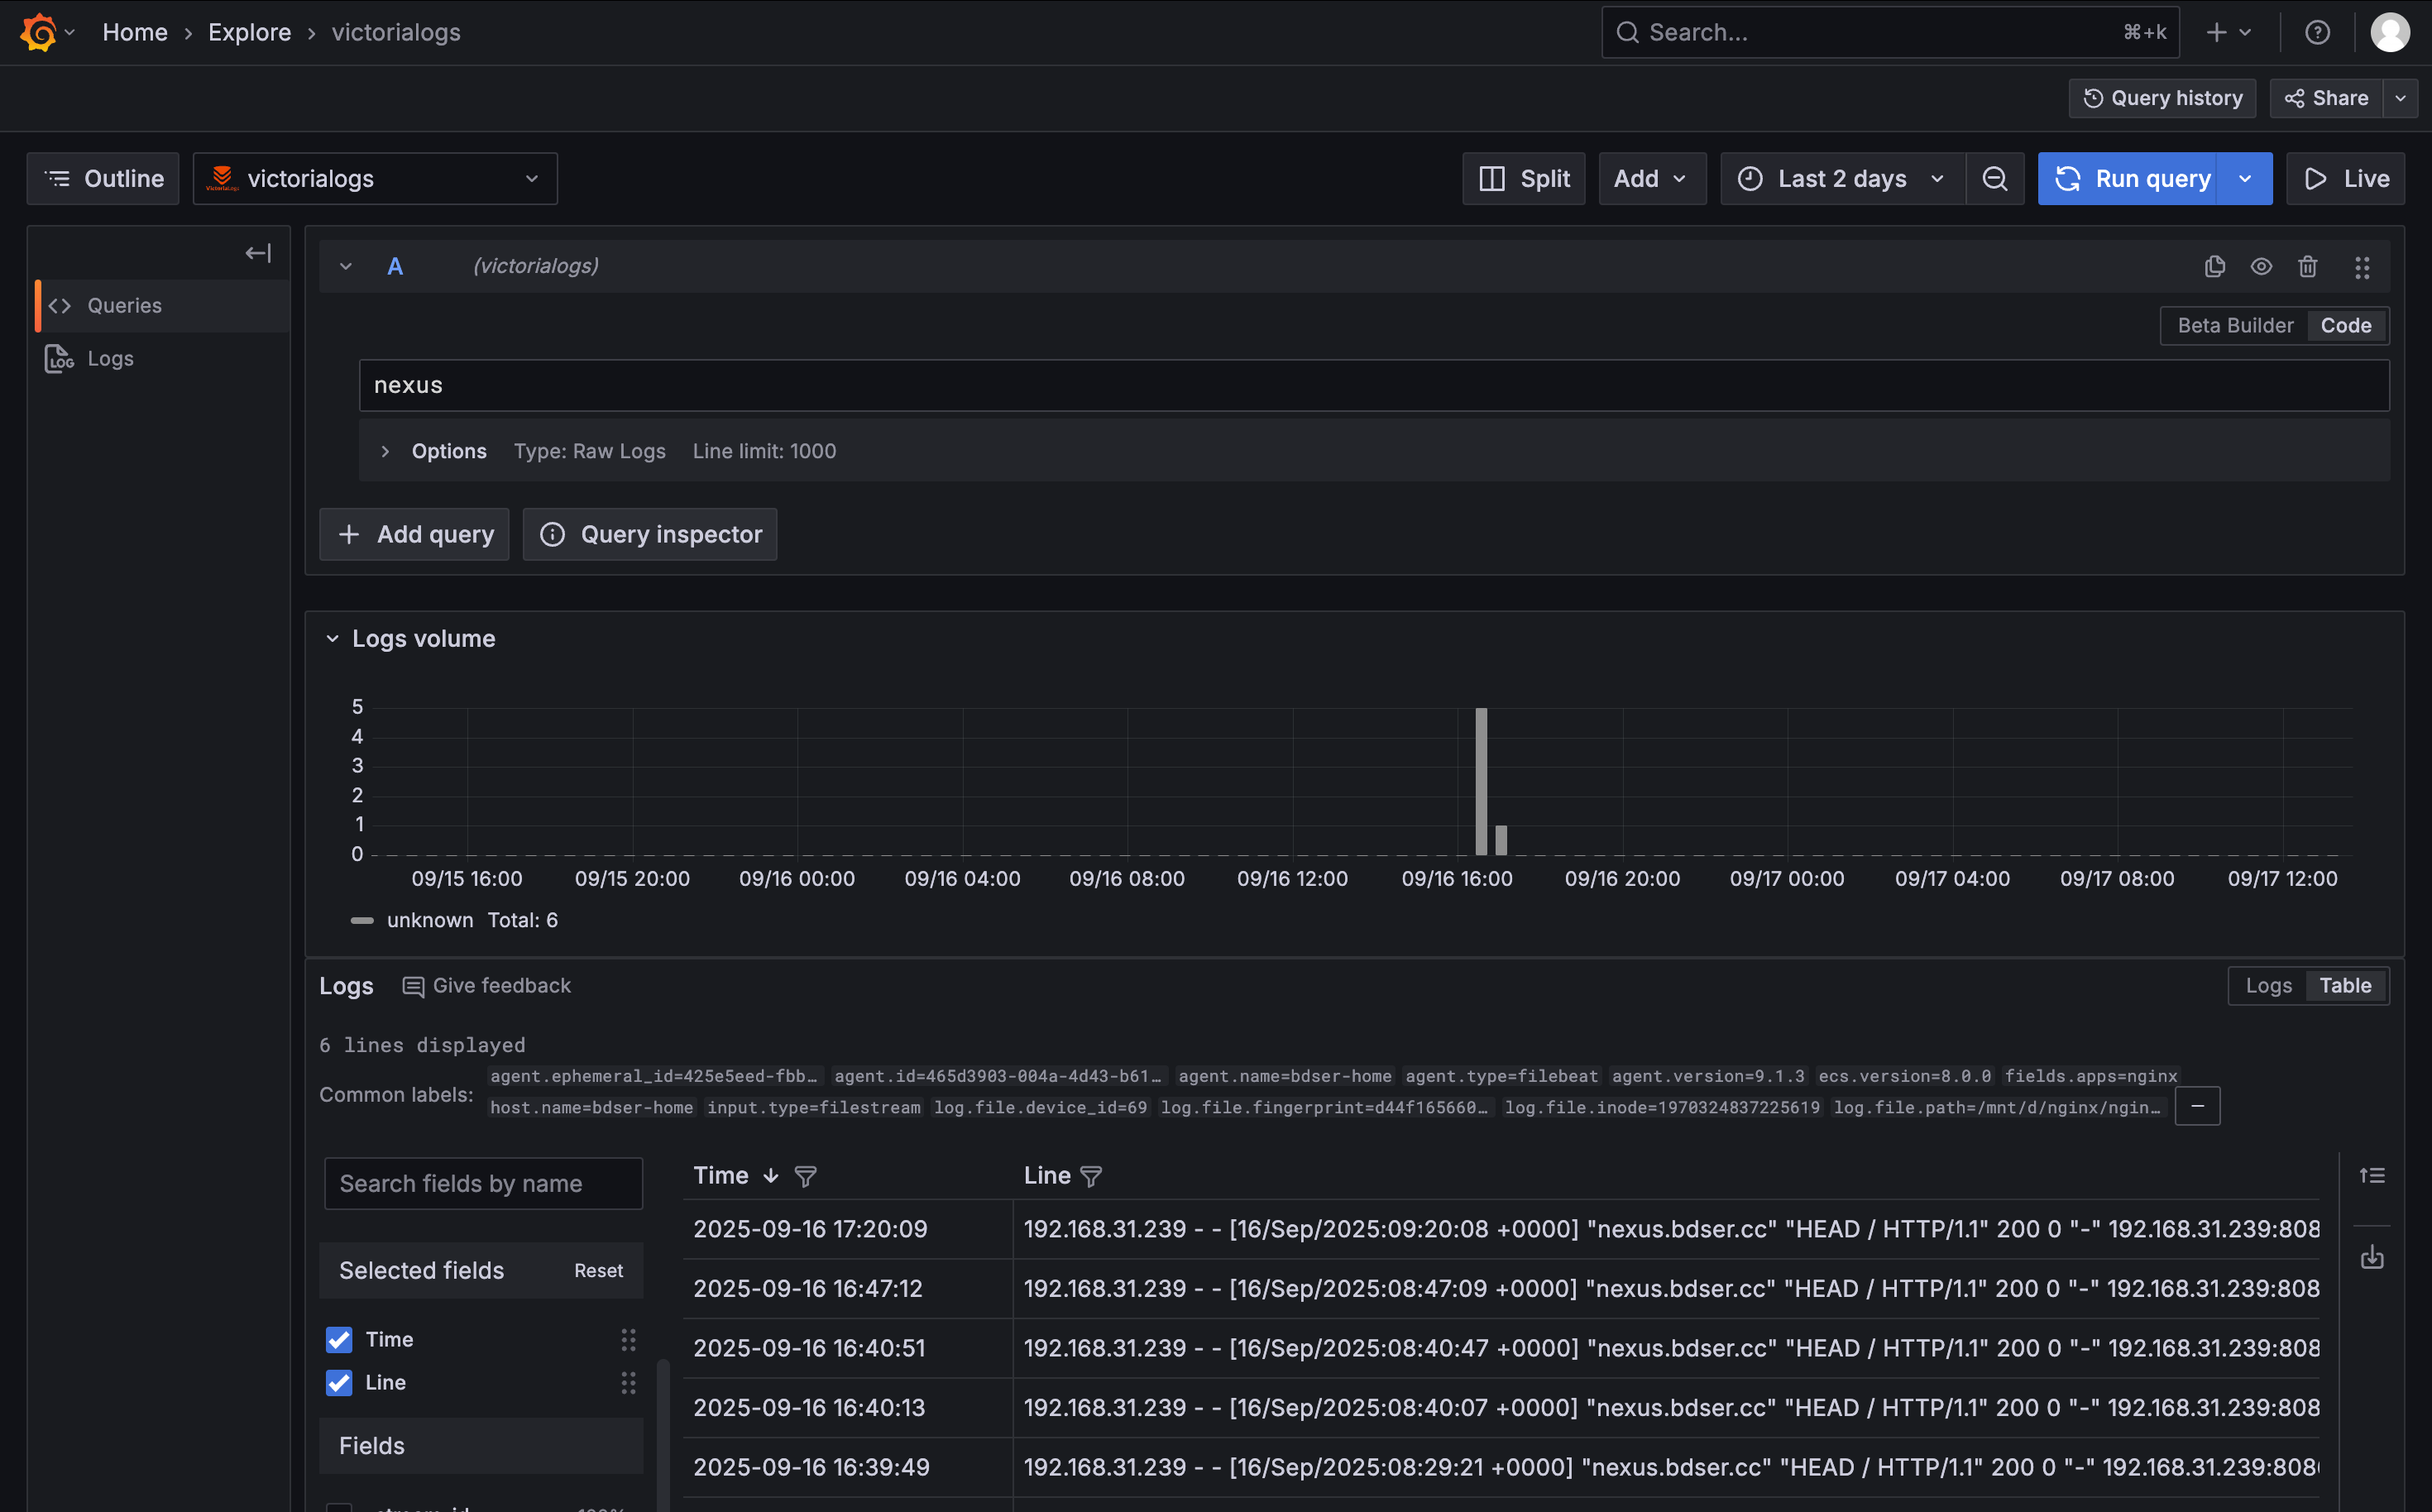Open the victorialogs datasource dropdown
This screenshot has width=2432, height=1512.
[375, 179]
